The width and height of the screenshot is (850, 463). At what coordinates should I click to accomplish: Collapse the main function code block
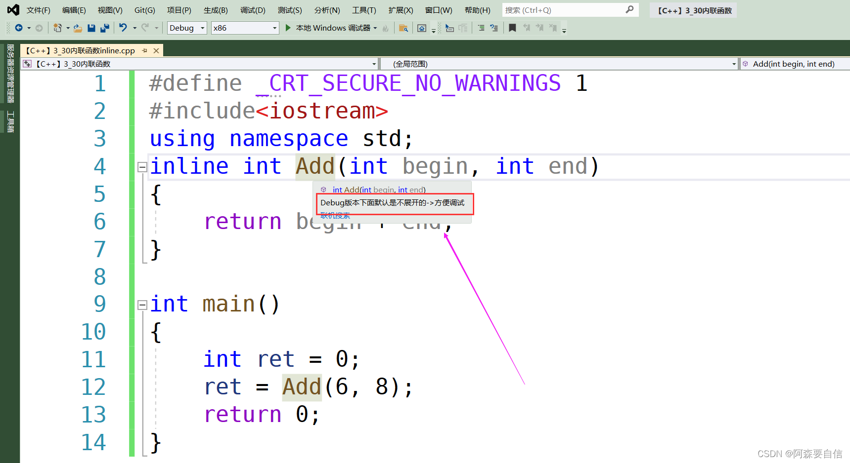(x=142, y=305)
